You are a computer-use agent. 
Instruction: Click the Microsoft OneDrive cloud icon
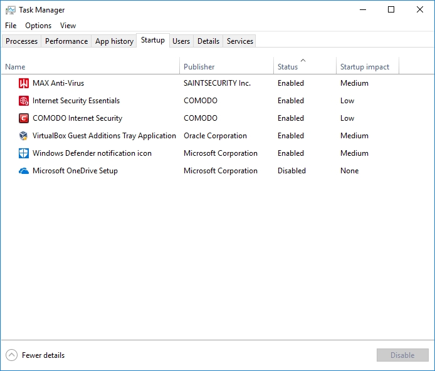pos(24,171)
